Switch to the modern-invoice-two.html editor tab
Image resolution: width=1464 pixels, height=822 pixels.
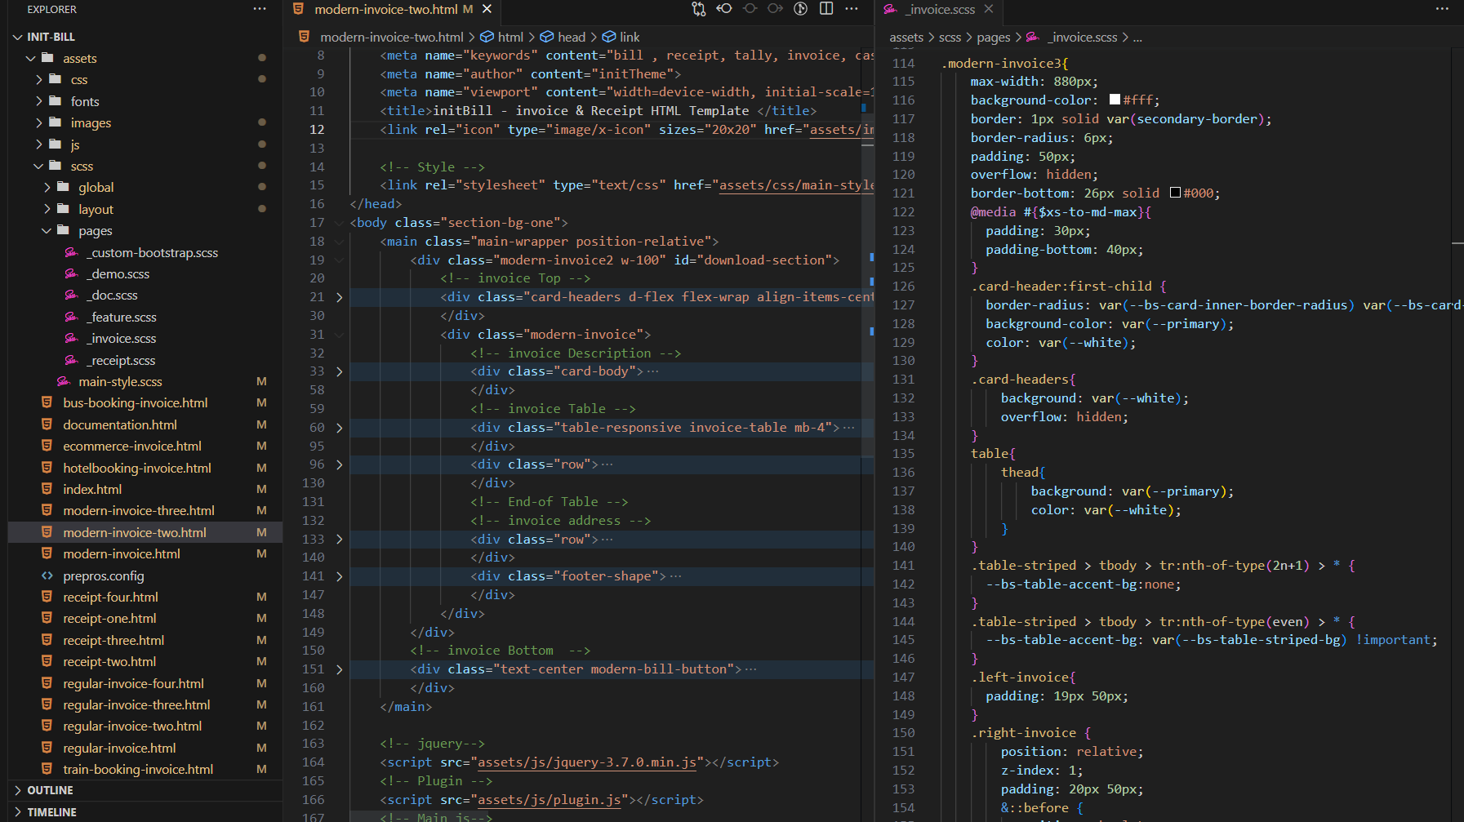coord(385,9)
